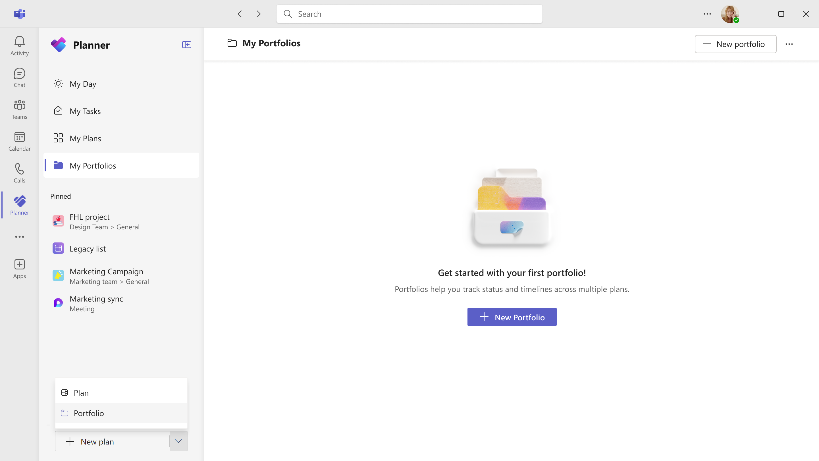
Task: Select the Planner icon in the sidebar
Action: point(19,205)
